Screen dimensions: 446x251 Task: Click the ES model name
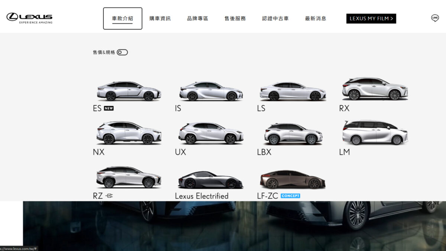pyautogui.click(x=97, y=108)
